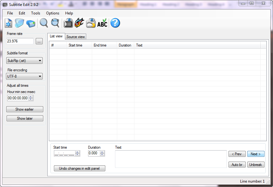Click the Open subtitle folder icon
The image size is (273, 187).
(x=19, y=23)
